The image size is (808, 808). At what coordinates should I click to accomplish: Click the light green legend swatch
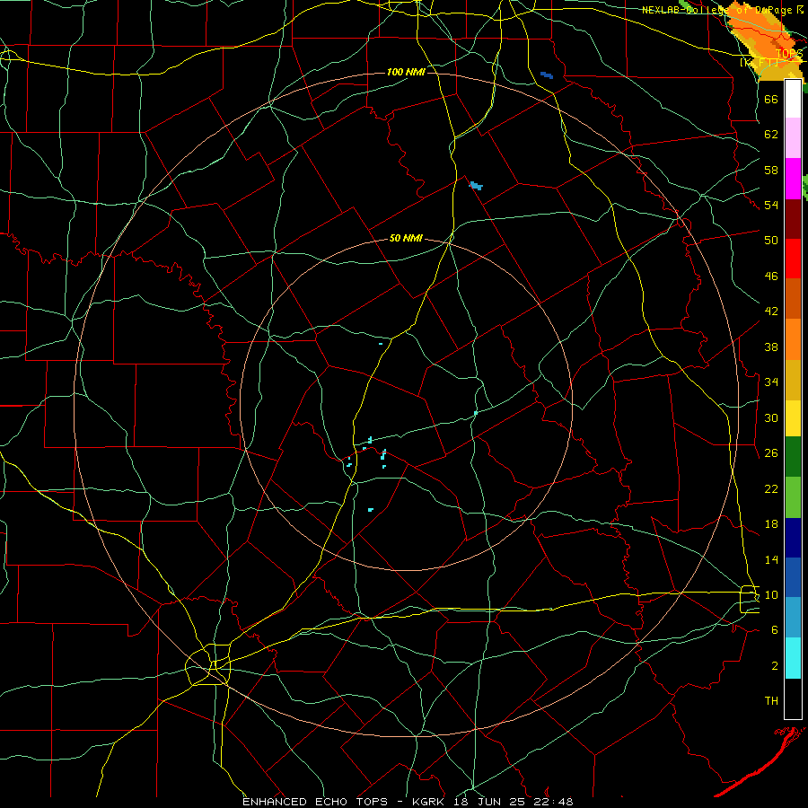(x=793, y=497)
